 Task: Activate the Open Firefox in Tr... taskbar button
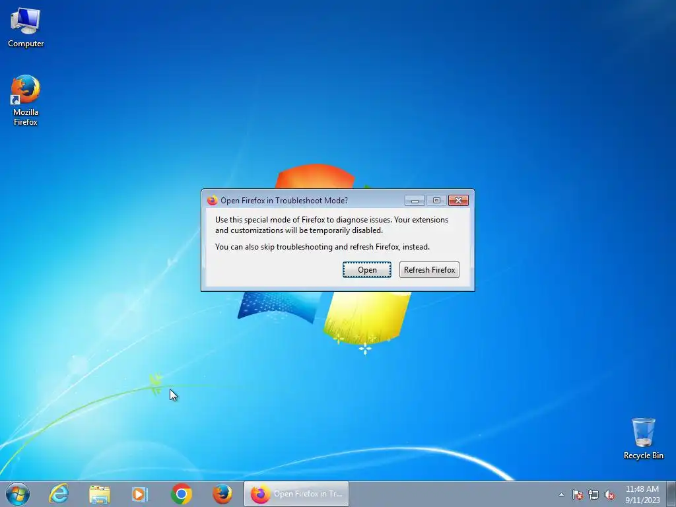[x=296, y=494]
